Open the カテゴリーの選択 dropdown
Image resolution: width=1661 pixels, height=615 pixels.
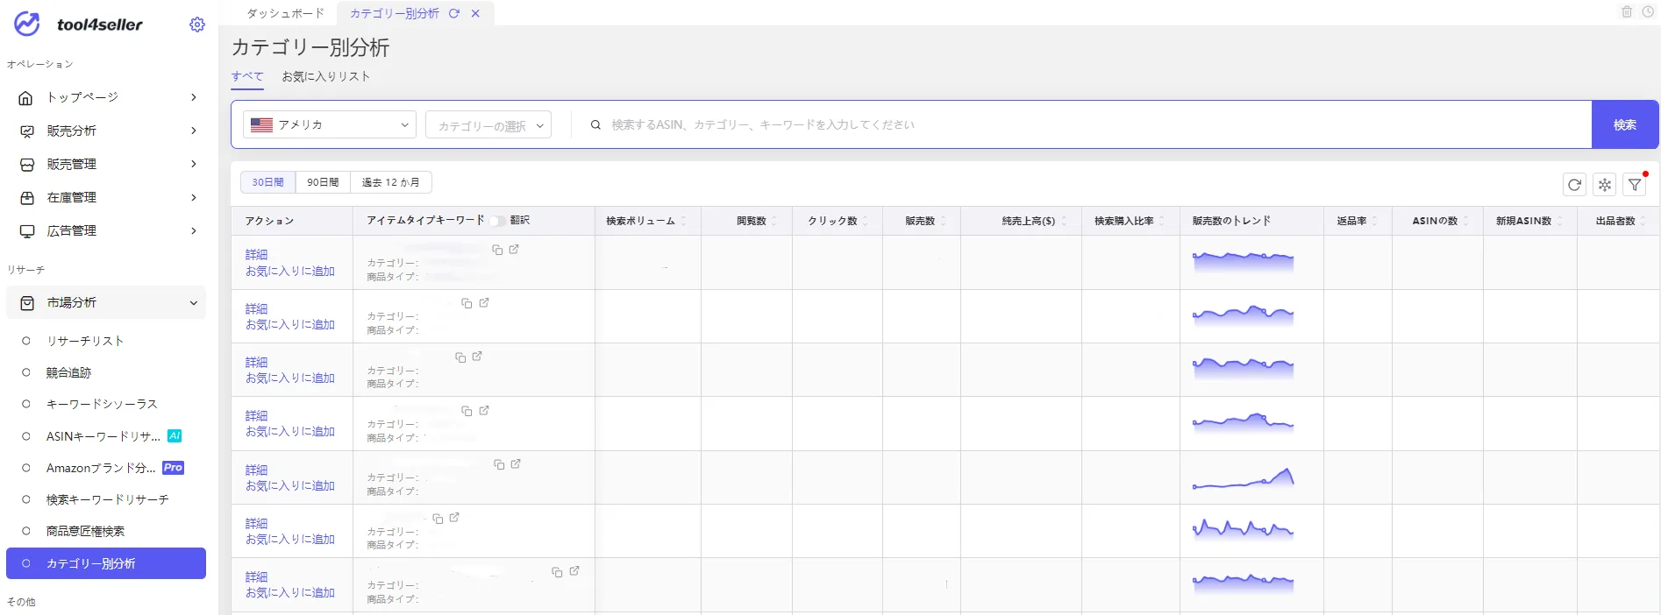point(488,125)
